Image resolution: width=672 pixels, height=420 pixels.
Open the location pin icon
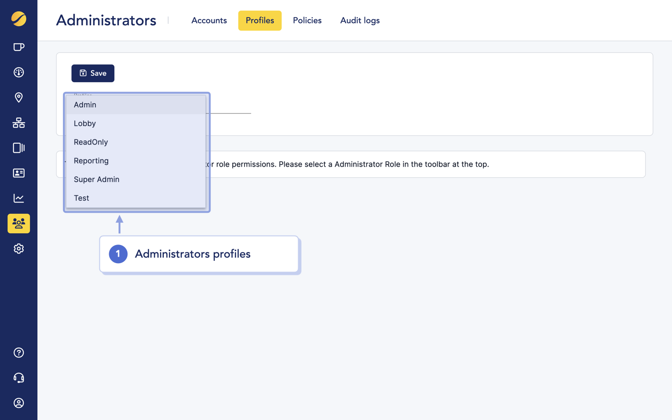click(x=19, y=98)
